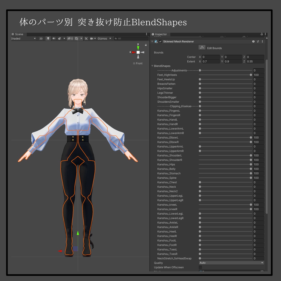Mute scene view audio
Image resolution: width=281 pixels, height=281 pixels.
click(54, 38)
